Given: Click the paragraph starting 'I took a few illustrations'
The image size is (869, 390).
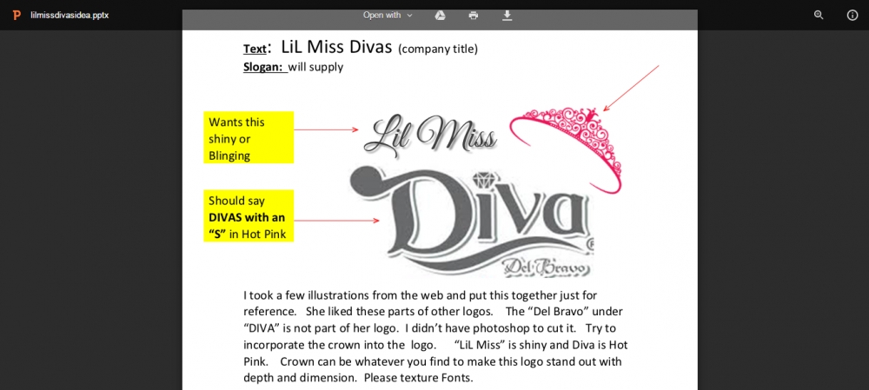Looking at the screenshot, I should (x=434, y=336).
